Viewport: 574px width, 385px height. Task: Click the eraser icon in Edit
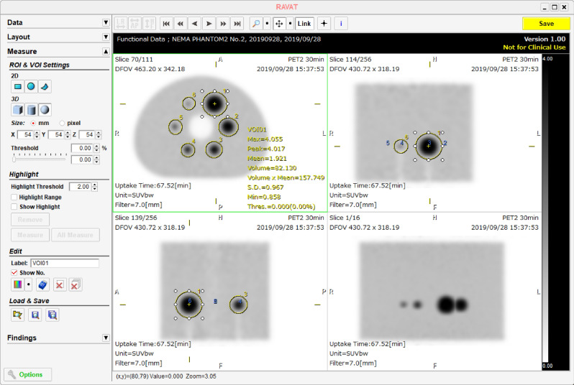[x=42, y=285]
